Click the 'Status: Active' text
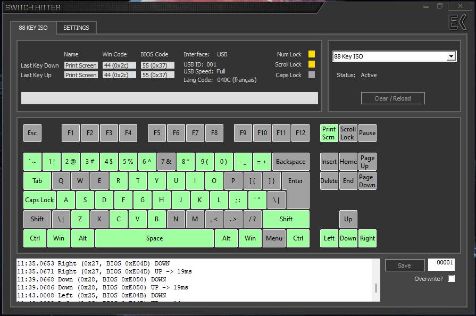476x316 pixels. point(357,75)
